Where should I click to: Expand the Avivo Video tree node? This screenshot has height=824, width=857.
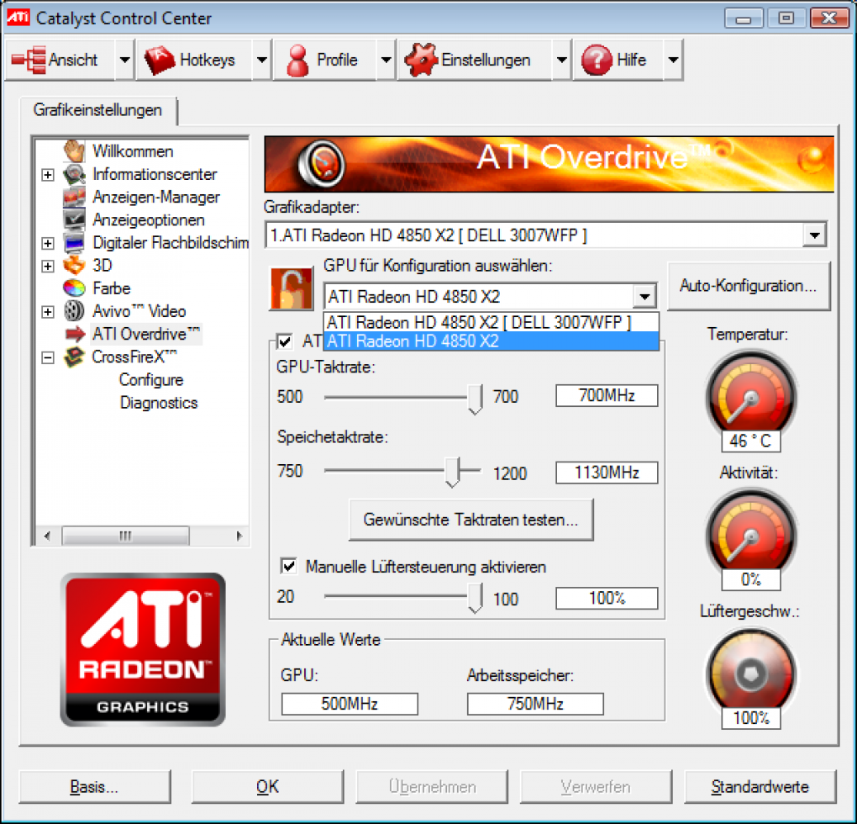point(48,312)
